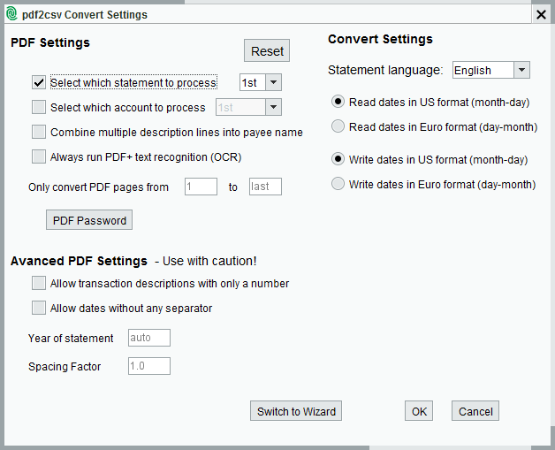Image resolution: width=555 pixels, height=450 pixels.
Task: Select Read dates in US format
Action: (x=338, y=102)
